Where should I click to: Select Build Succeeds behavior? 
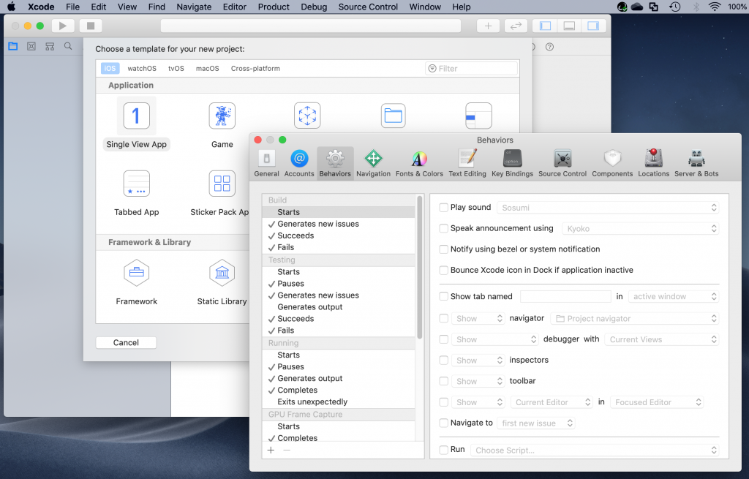[x=339, y=235]
